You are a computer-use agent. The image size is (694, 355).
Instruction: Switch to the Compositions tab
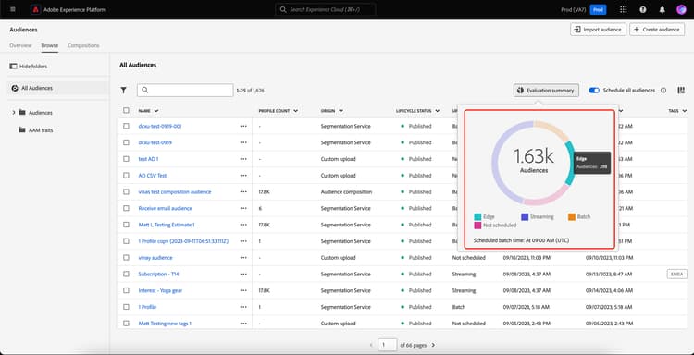click(x=83, y=45)
